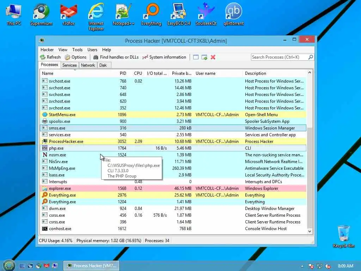The height and width of the screenshot is (271, 361).
Task: Open the Options toolbar button
Action: [x=75, y=57]
